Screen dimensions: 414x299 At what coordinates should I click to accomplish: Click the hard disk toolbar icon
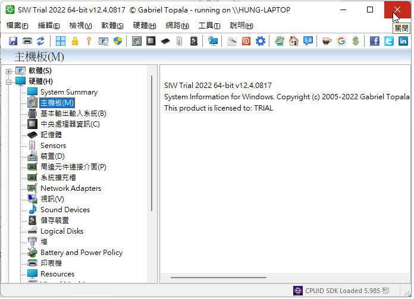pyautogui.click(x=194, y=41)
